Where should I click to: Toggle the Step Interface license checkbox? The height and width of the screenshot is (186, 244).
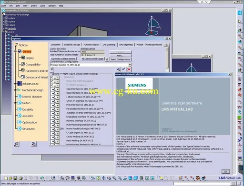[x=53, y=89]
